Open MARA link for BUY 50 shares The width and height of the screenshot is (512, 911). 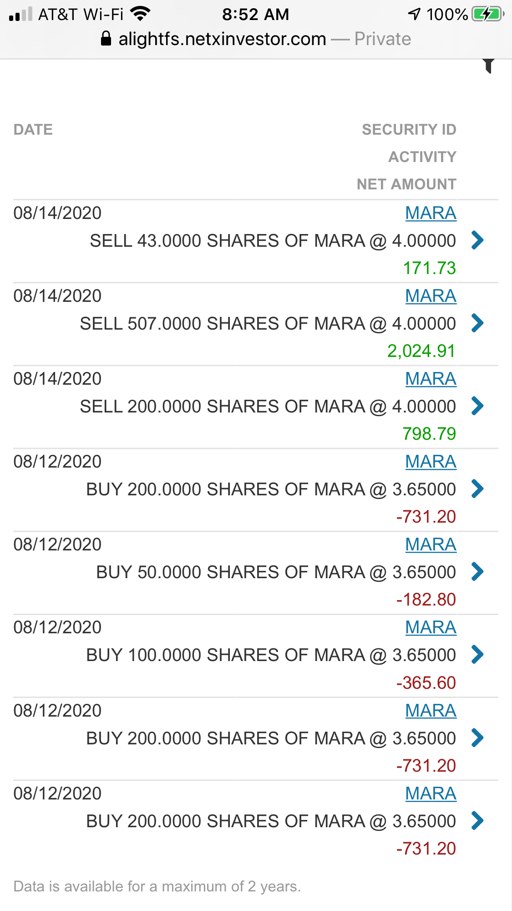431,545
